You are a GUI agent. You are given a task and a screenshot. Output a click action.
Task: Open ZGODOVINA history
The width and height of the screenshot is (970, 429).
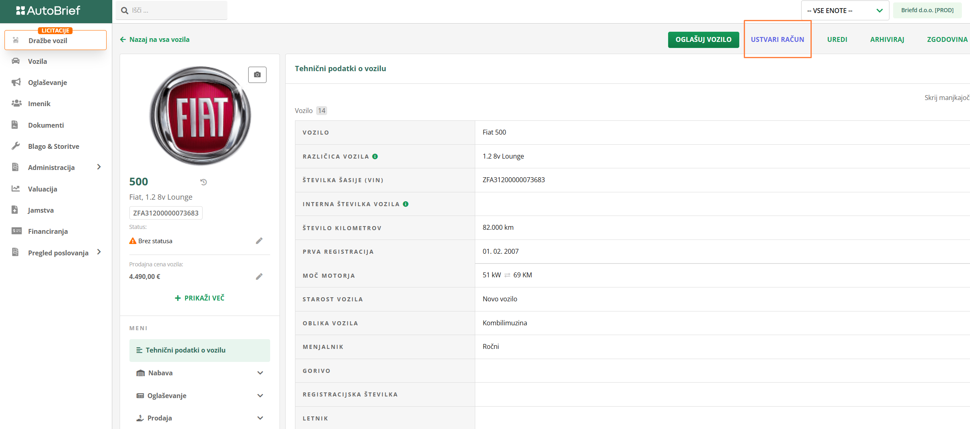click(947, 39)
